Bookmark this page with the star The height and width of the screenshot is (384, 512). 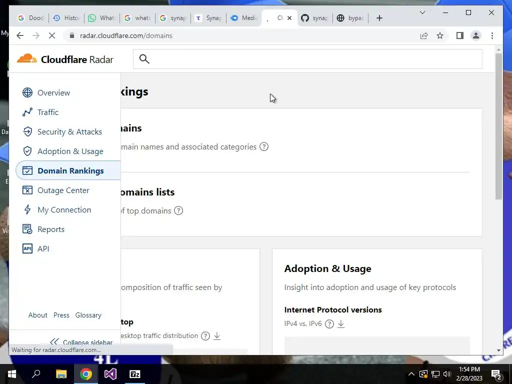coord(440,35)
